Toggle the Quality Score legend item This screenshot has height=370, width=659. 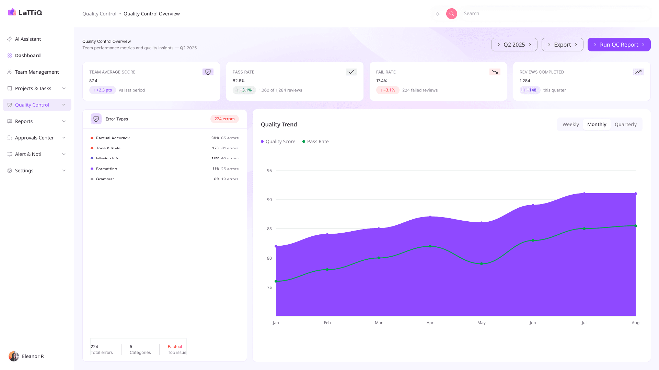pyautogui.click(x=278, y=141)
